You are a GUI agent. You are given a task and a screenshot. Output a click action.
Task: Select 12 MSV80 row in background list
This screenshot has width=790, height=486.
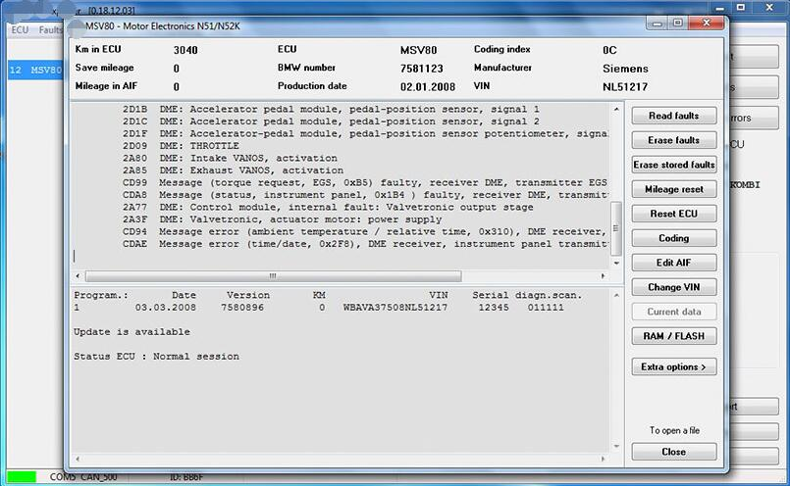(35, 70)
